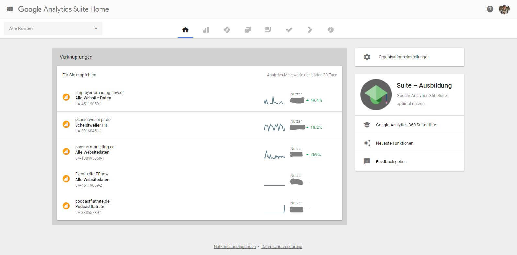517x255 pixels.
Task: Click the Suite – Ausbildung graduation cap graphic
Action: point(376,94)
